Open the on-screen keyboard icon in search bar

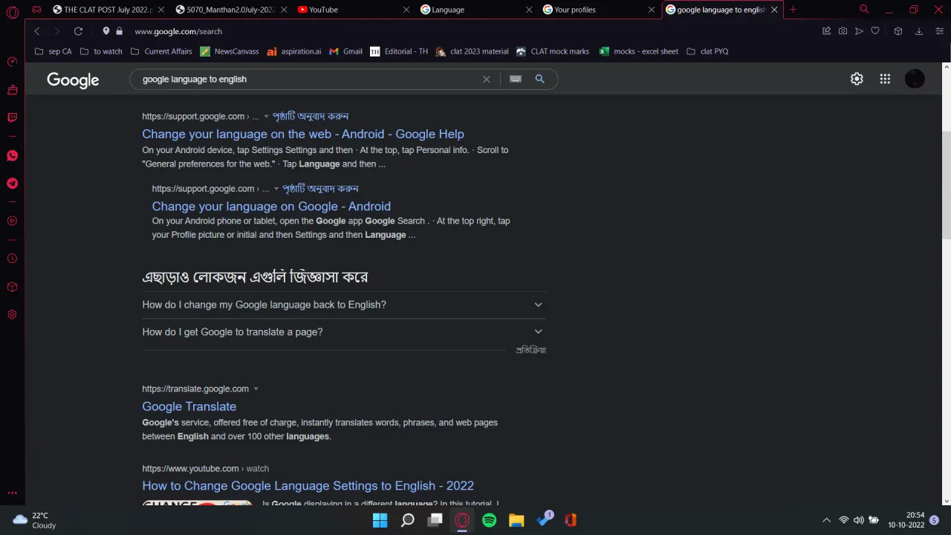tap(515, 79)
